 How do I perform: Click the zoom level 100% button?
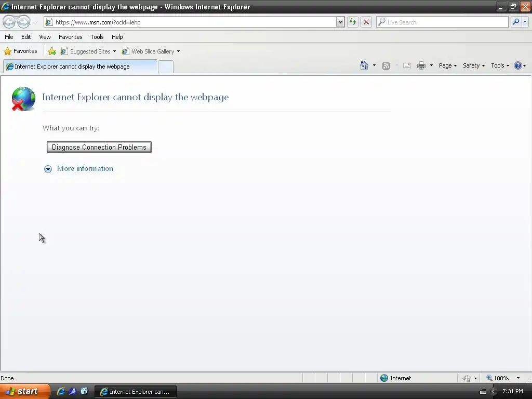point(497,378)
